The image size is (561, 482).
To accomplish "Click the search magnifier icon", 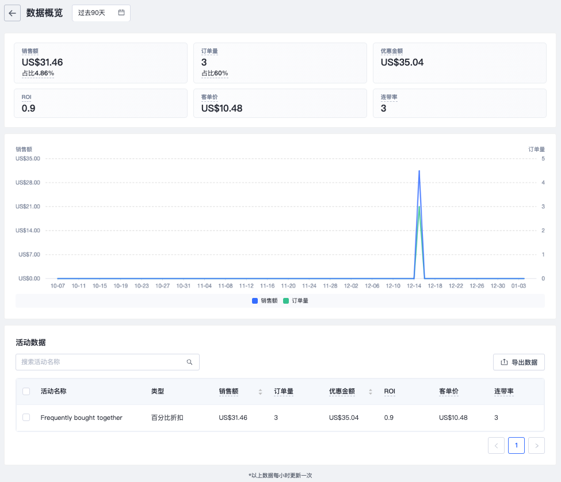I will point(189,362).
